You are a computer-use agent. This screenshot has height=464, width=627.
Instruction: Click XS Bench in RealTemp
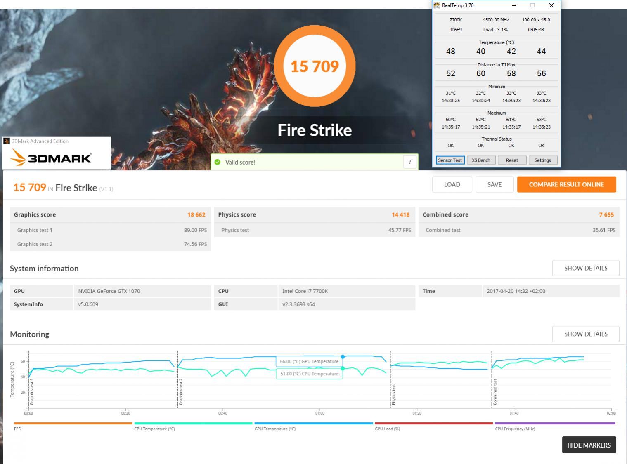coord(481,160)
